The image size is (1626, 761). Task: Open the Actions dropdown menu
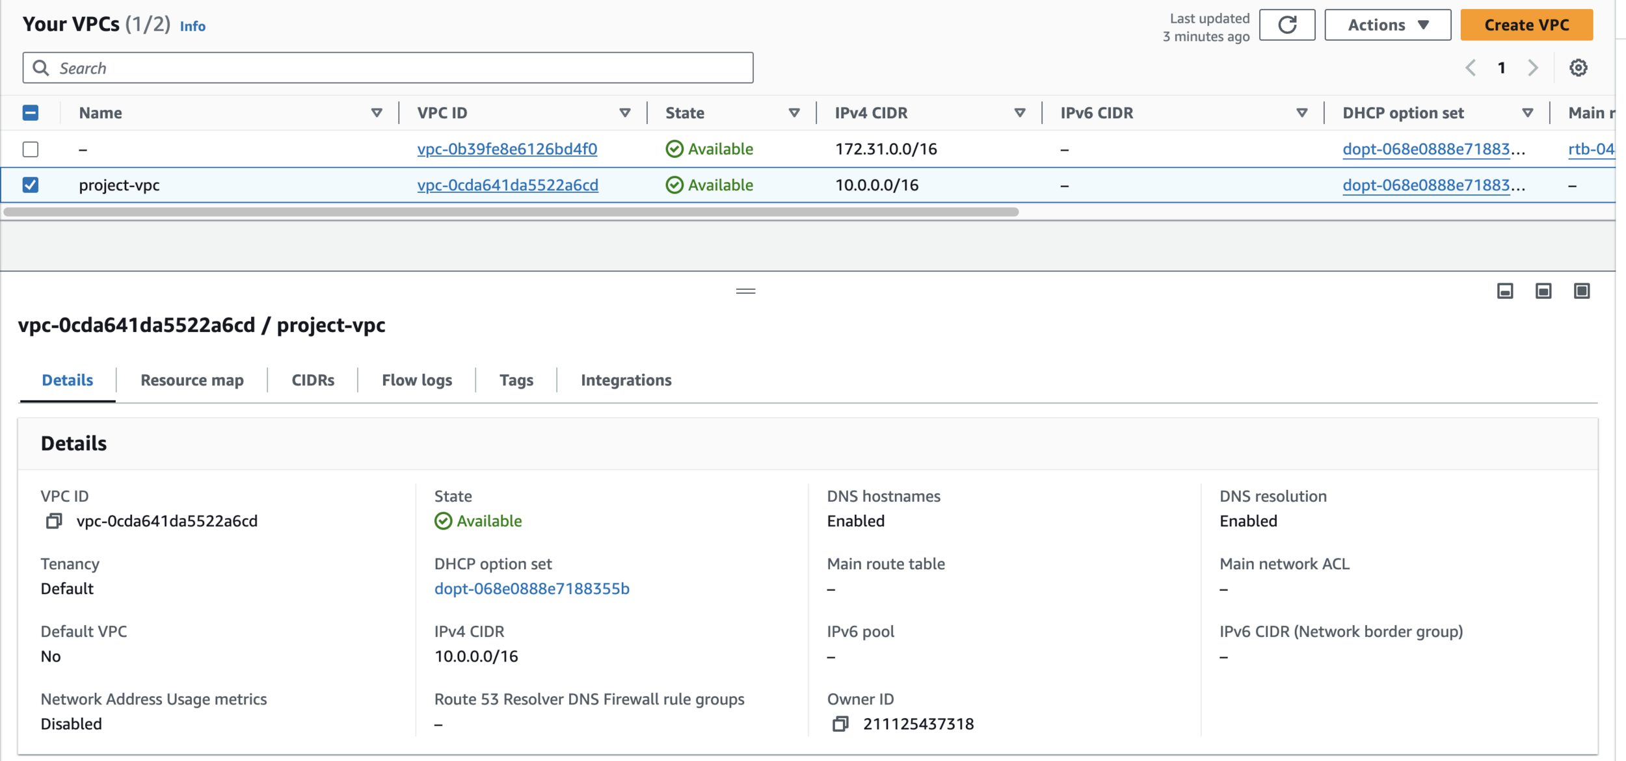pyautogui.click(x=1387, y=25)
